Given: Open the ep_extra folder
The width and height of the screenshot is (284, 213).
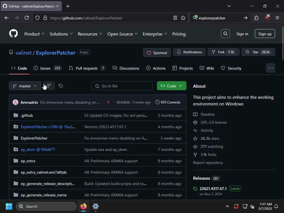Looking at the screenshot, I should point(28,161).
